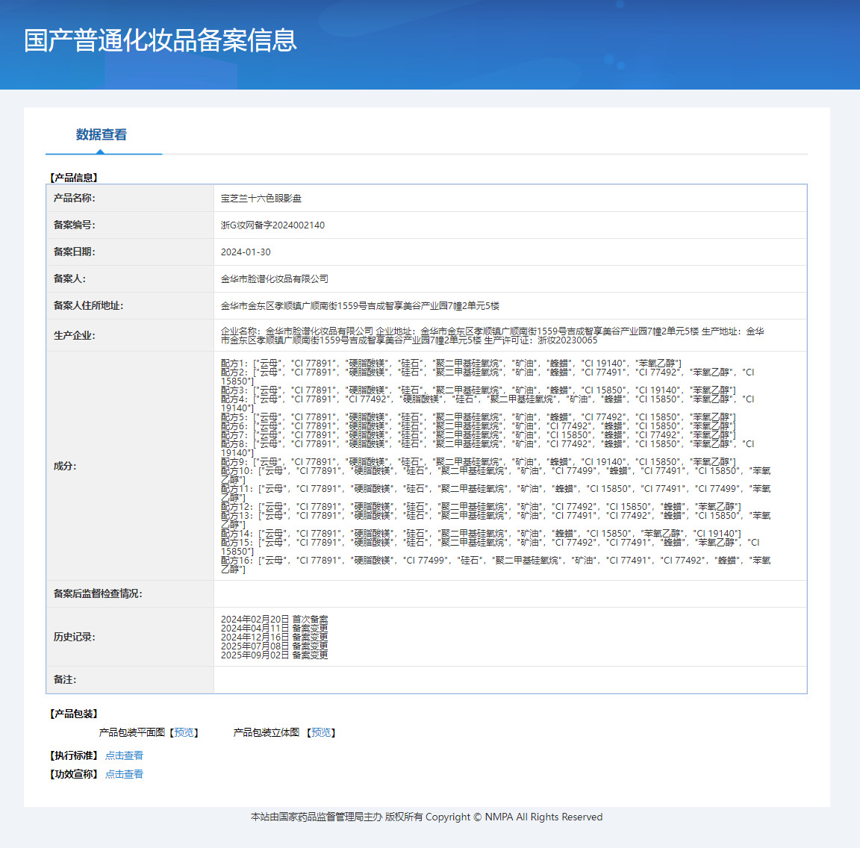The height and width of the screenshot is (848, 860).
Task: Click the 配方14 ingredient line
Action: click(481, 533)
